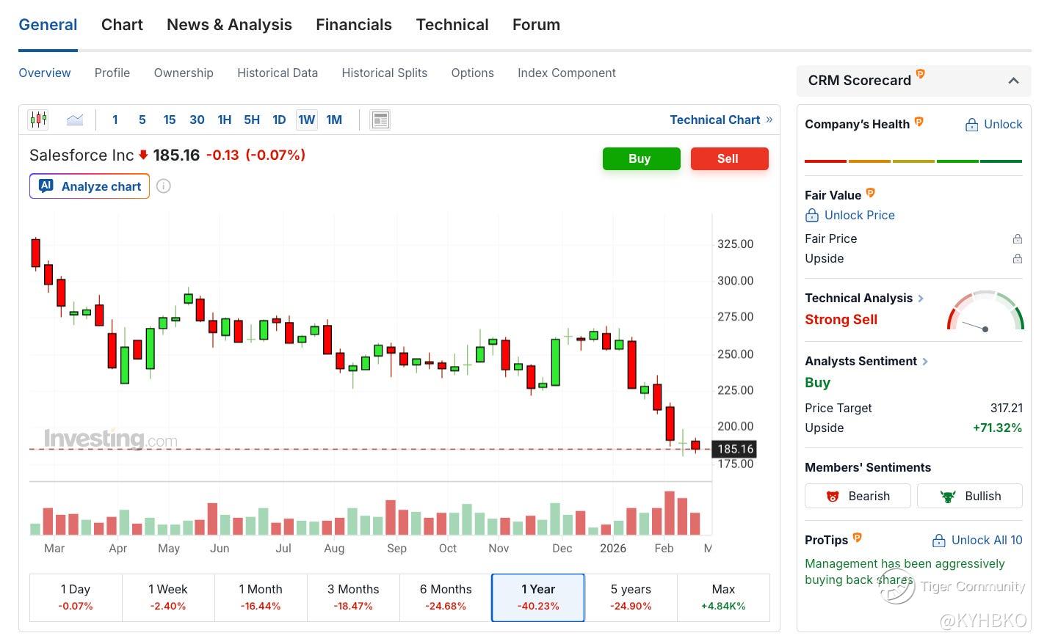Image resolution: width=1047 pixels, height=644 pixels.
Task: Click the pro badge beside Company's Health
Action: [x=919, y=122]
